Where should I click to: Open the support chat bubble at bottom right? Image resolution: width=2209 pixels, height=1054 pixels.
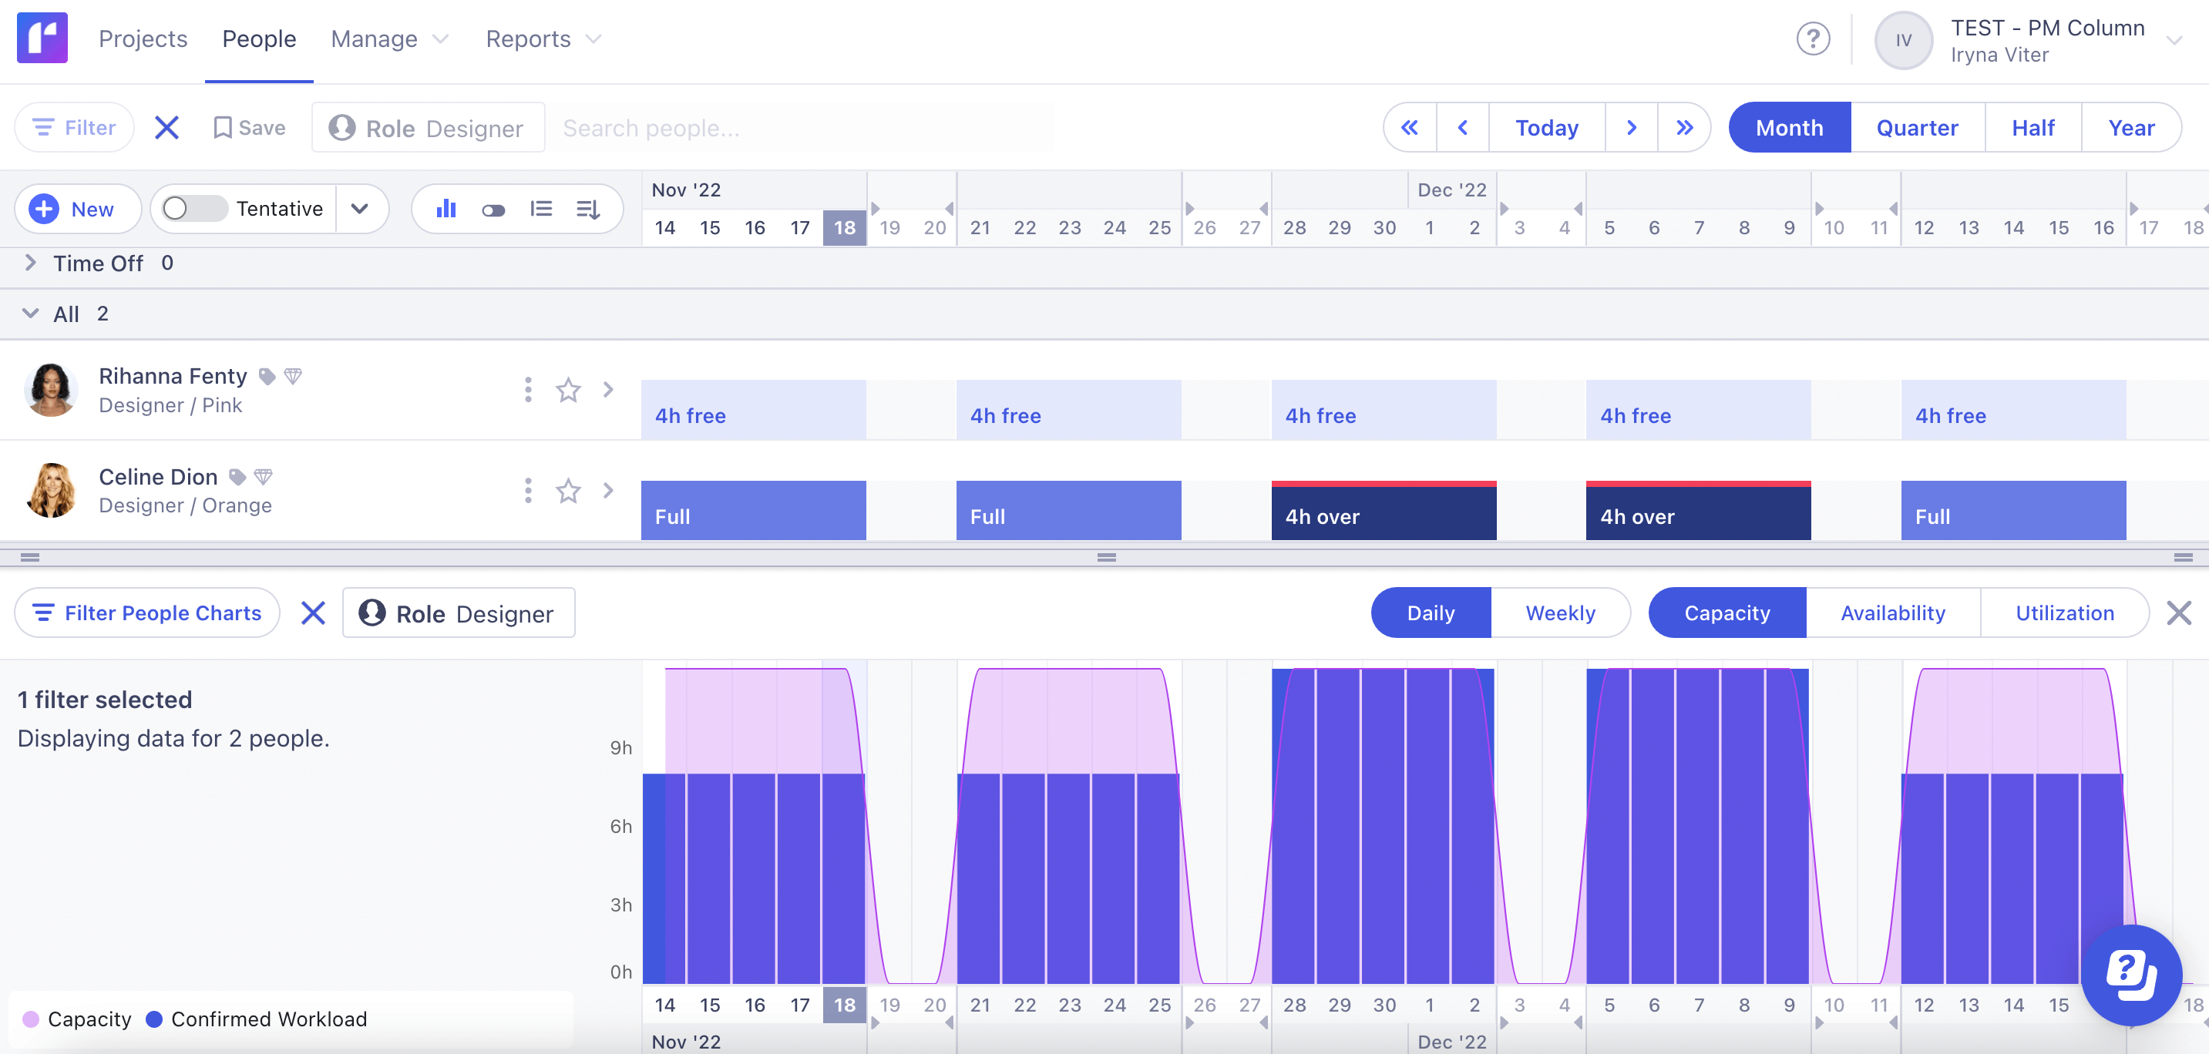2133,977
